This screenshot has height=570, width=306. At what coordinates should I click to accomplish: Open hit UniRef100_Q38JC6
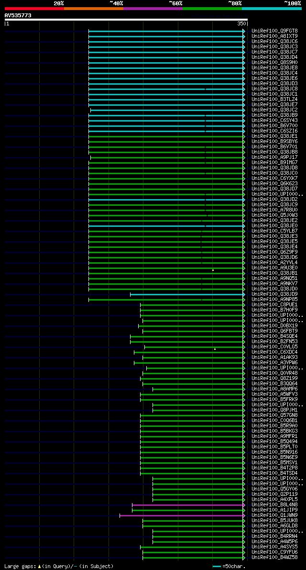coord(274,42)
